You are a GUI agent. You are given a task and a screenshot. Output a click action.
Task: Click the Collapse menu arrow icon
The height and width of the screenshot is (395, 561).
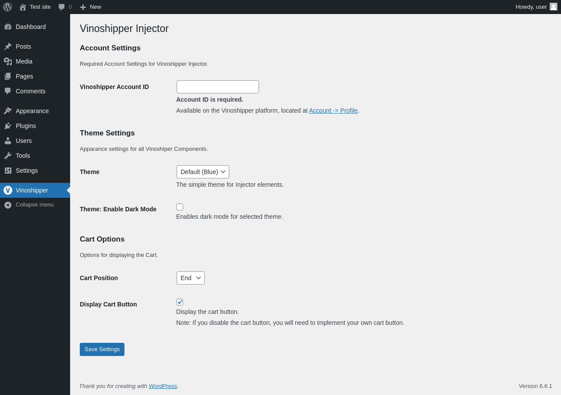click(x=8, y=205)
